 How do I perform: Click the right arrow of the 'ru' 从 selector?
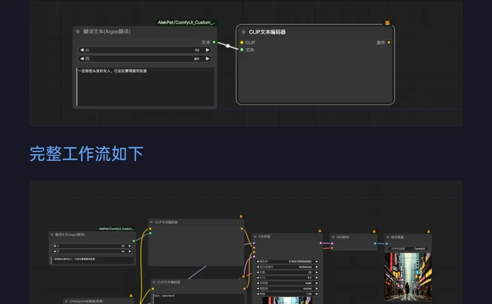pos(207,50)
